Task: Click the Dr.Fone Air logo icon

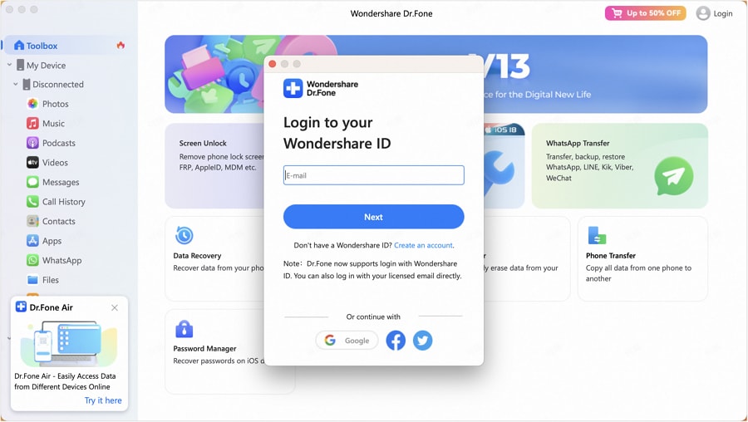Action: (x=21, y=307)
